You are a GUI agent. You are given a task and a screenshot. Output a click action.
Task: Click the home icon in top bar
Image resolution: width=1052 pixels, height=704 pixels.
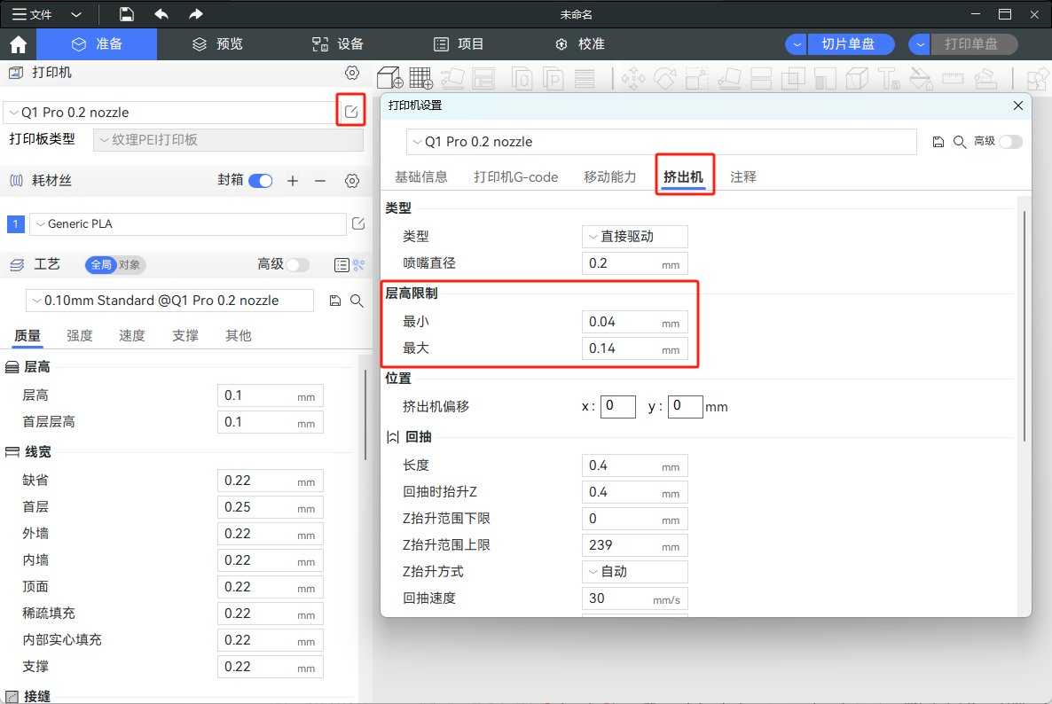[x=18, y=44]
